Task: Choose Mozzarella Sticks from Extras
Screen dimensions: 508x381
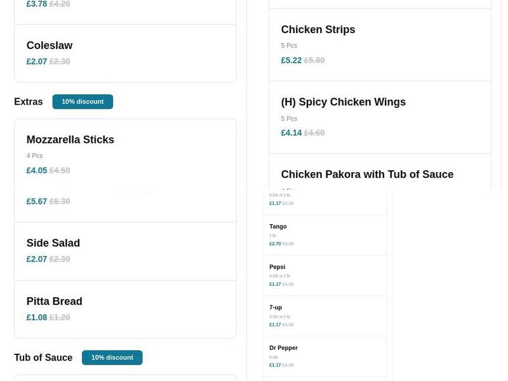Action: pos(70,139)
